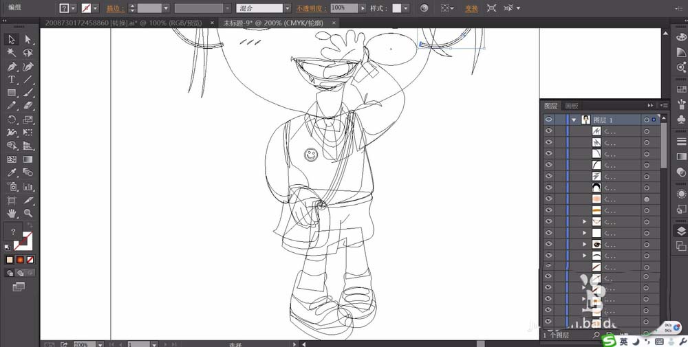688x347 pixels.
Task: Select the Blend tool
Action: (x=28, y=172)
